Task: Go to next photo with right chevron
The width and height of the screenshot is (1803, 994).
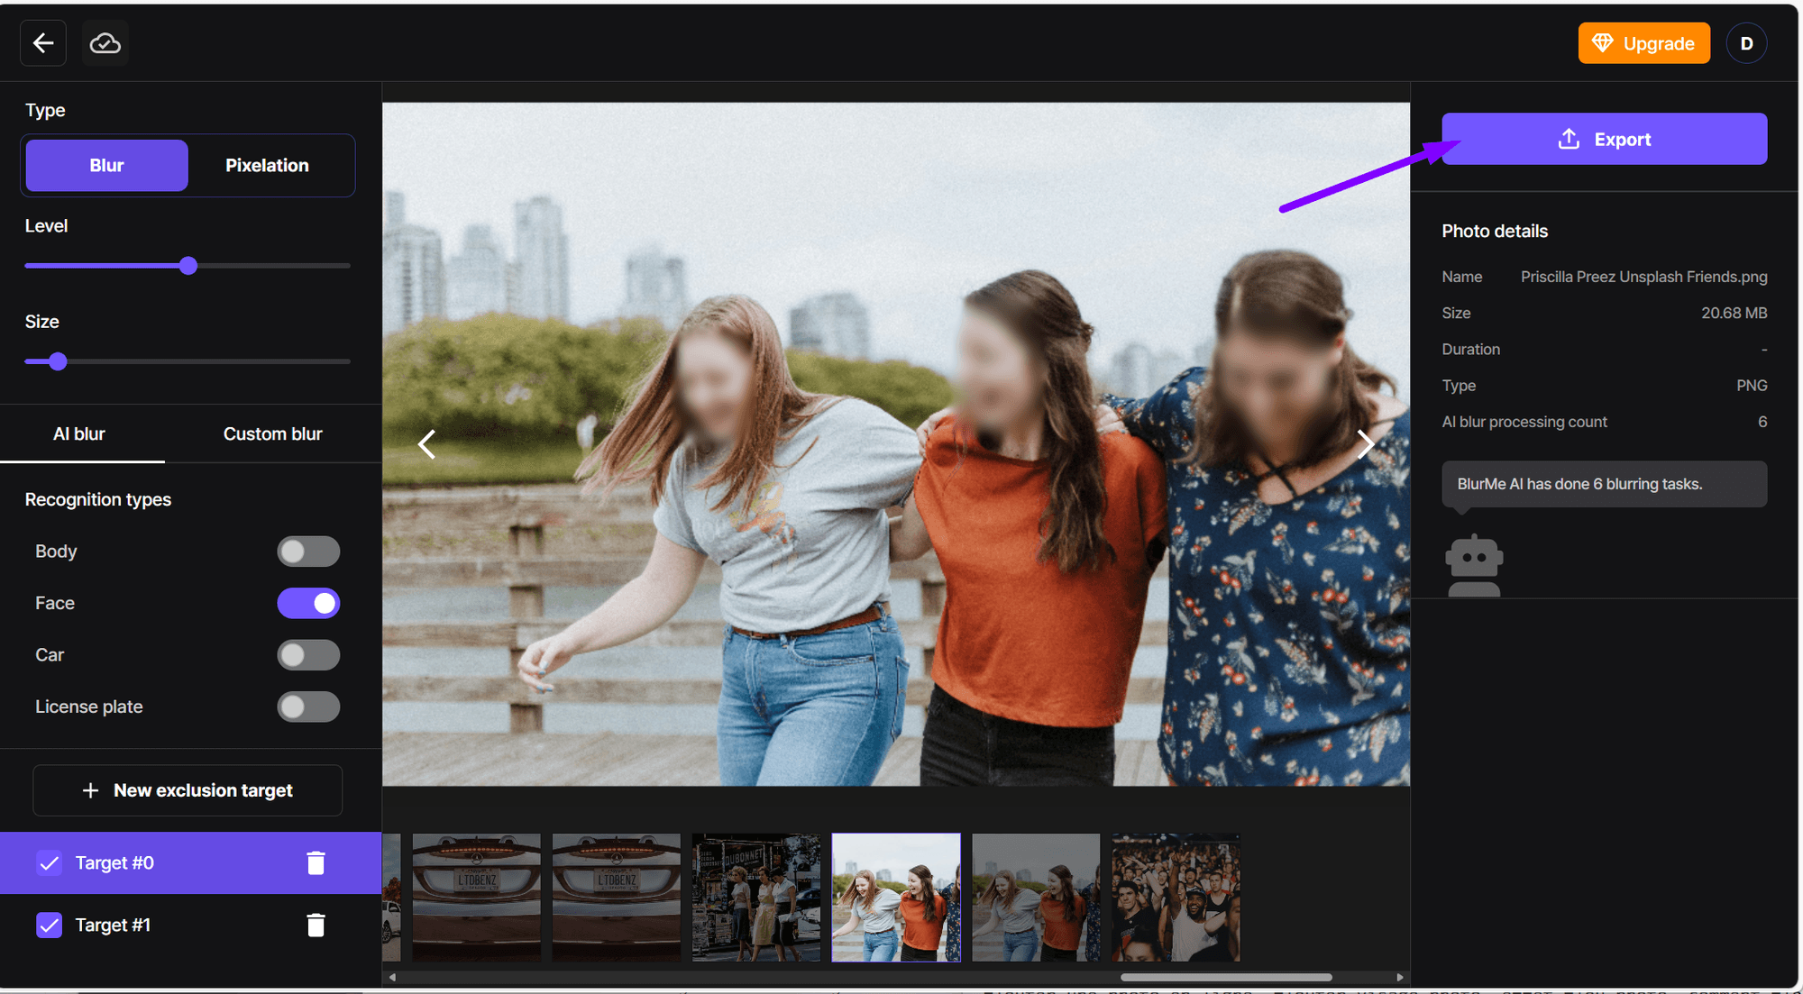Action: click(1365, 443)
